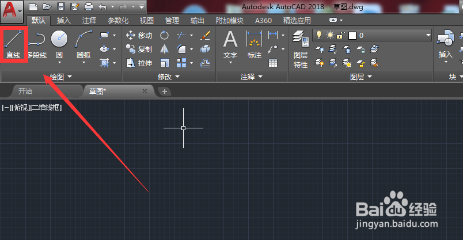This screenshot has width=463, height=240.
Task: Select the 直线 line tool
Action: coord(14,44)
